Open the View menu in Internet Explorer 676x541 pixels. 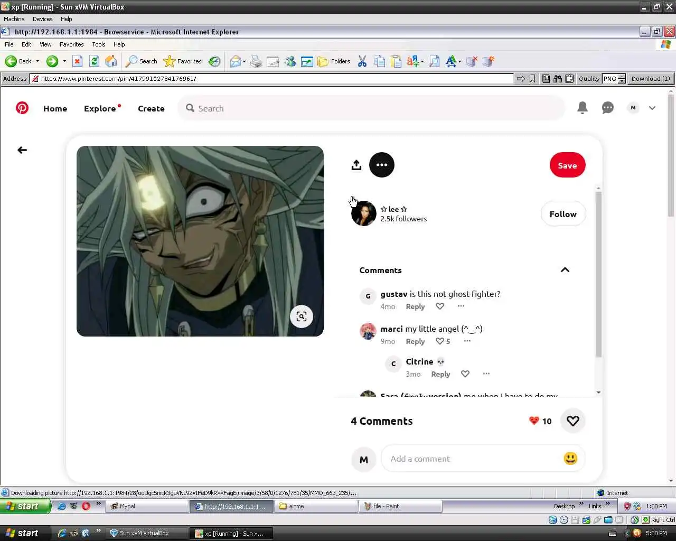click(x=45, y=44)
